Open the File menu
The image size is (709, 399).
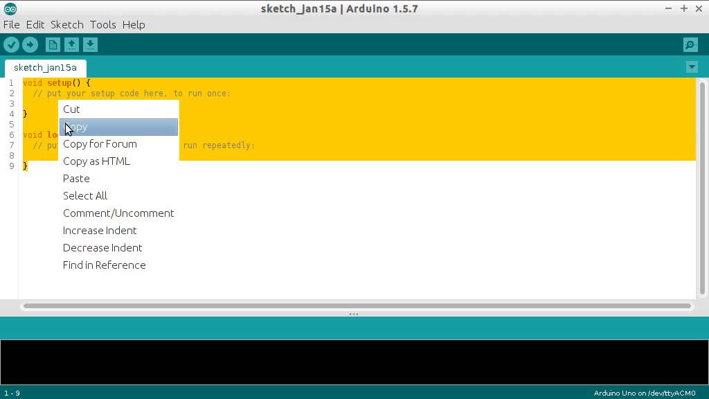coord(11,25)
